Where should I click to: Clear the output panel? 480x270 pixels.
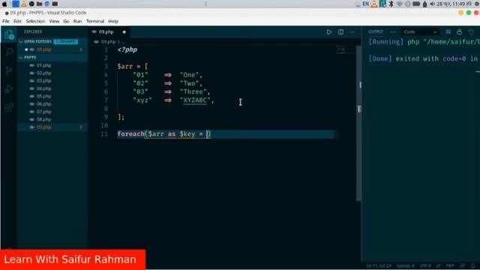(448, 31)
